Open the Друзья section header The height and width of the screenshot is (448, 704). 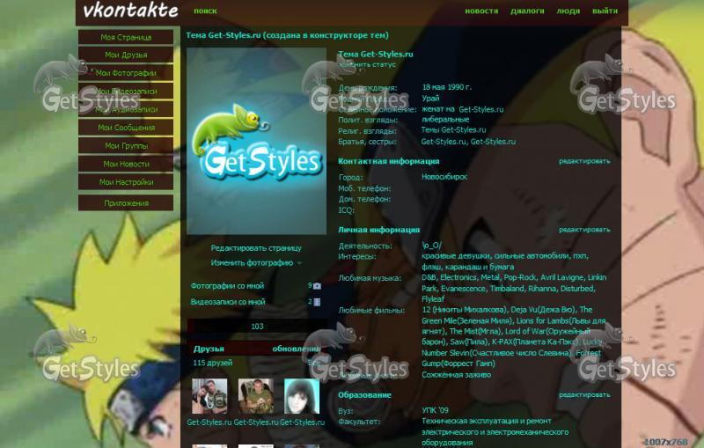click(209, 349)
